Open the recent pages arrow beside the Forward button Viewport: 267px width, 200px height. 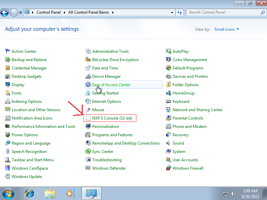21,12
